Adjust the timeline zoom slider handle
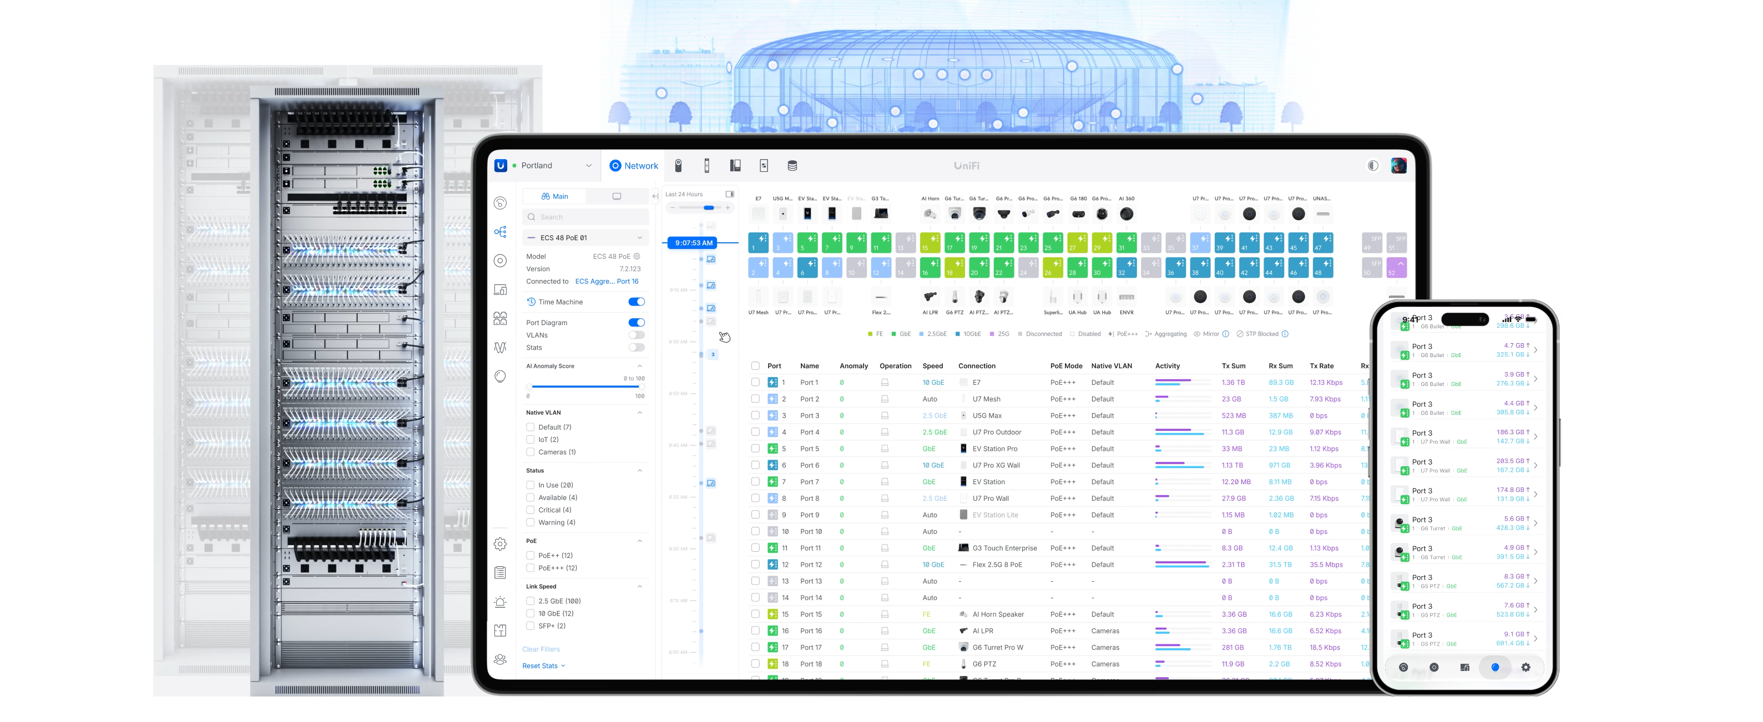This screenshot has width=1763, height=722. [709, 207]
